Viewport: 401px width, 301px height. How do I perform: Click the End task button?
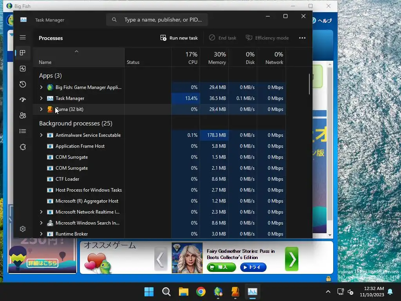[x=222, y=38]
